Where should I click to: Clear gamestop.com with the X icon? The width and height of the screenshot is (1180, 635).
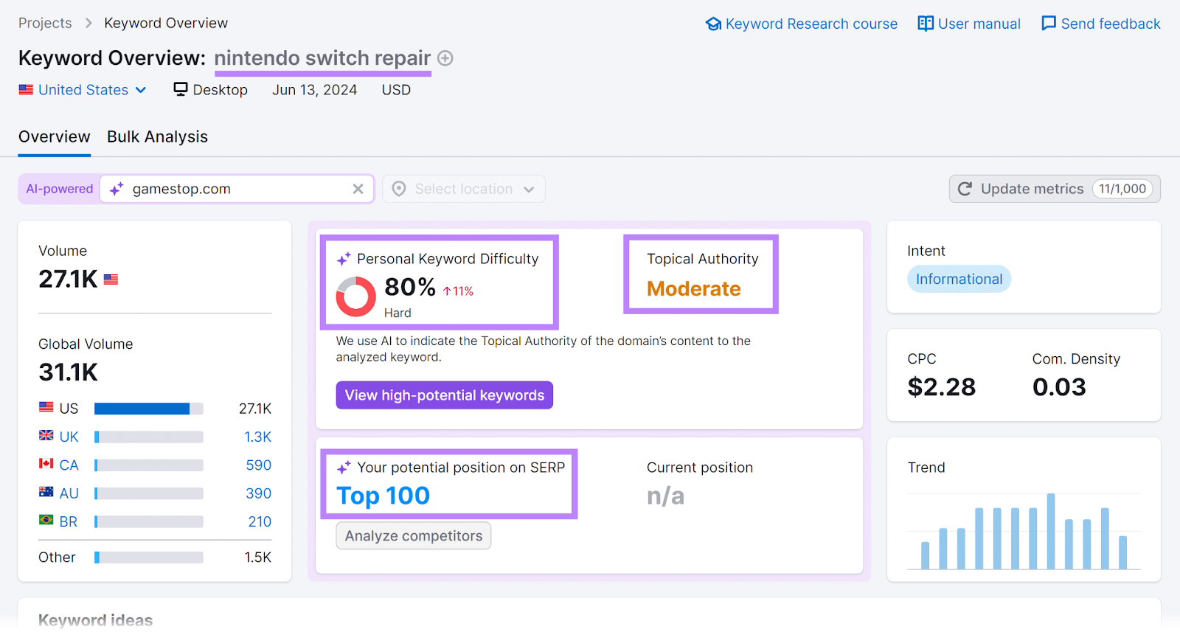click(358, 189)
